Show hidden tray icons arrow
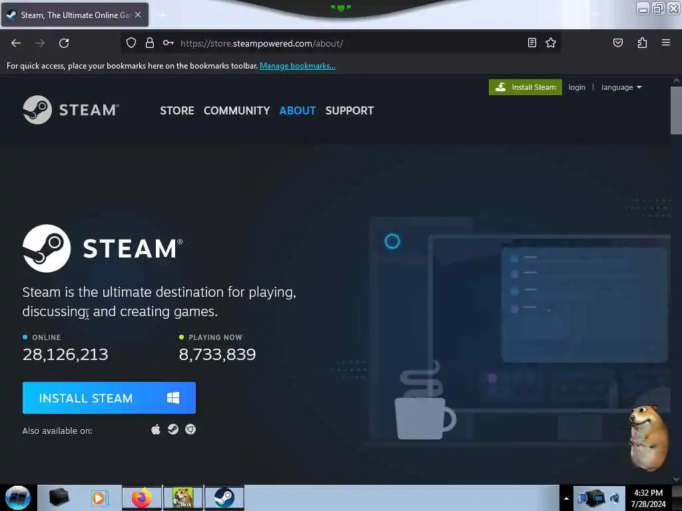This screenshot has height=511, width=682. pos(566,498)
